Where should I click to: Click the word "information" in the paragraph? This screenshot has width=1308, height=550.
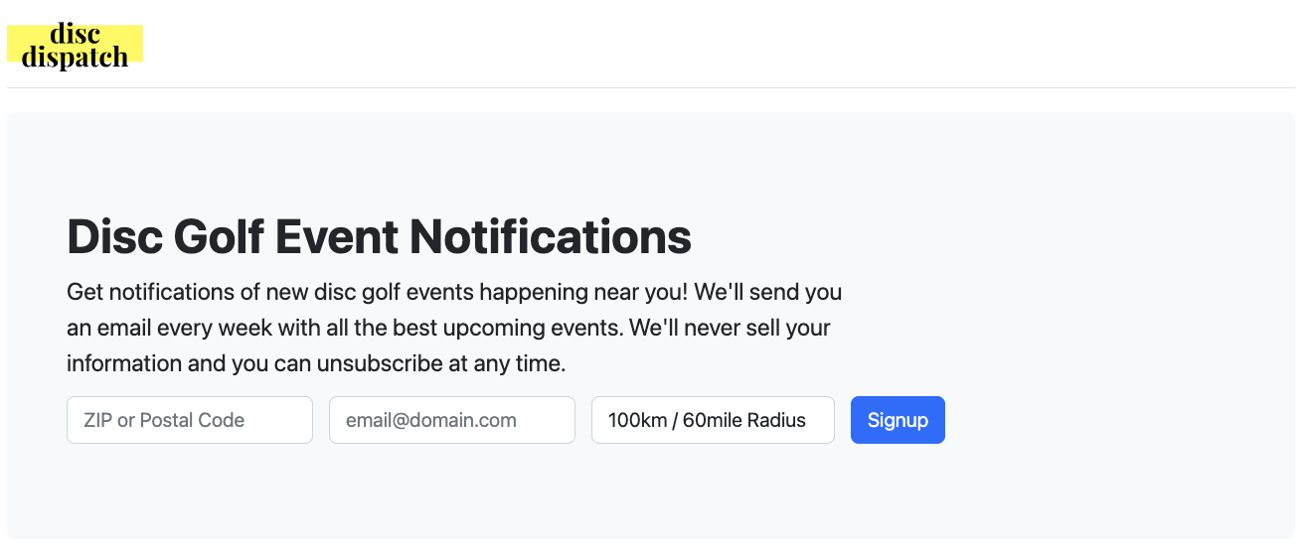[124, 363]
